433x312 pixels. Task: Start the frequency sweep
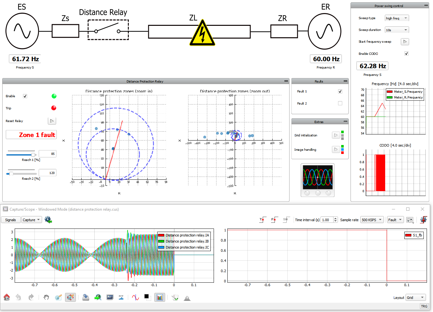[405, 42]
